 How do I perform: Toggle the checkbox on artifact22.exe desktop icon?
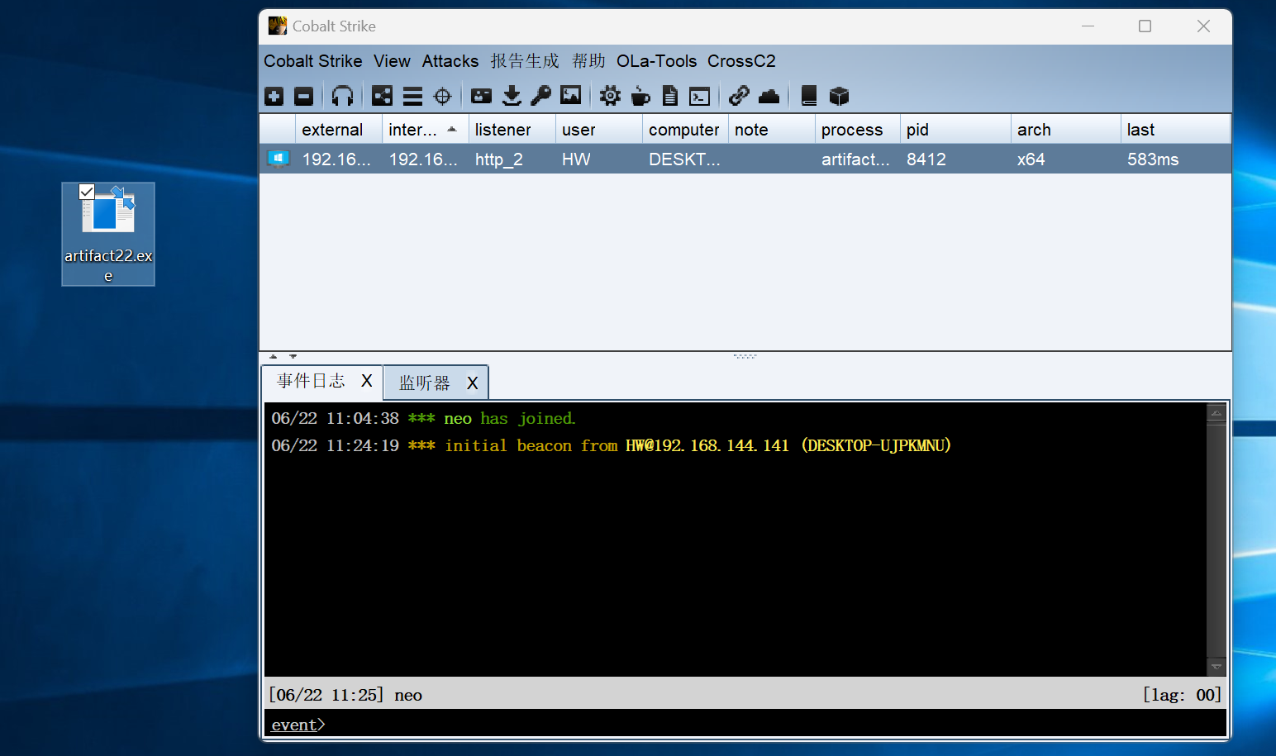pos(87,192)
